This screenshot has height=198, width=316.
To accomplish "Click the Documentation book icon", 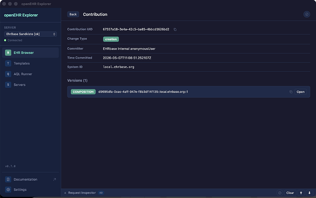I will tap(8, 180).
